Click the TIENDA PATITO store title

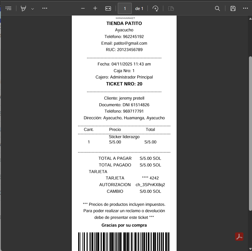[124, 23]
